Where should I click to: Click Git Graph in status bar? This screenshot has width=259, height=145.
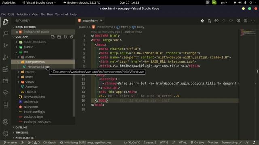point(49,143)
